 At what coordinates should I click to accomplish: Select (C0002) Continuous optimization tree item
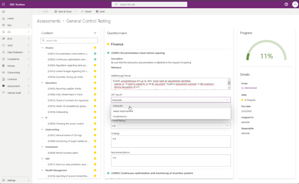(68, 59)
